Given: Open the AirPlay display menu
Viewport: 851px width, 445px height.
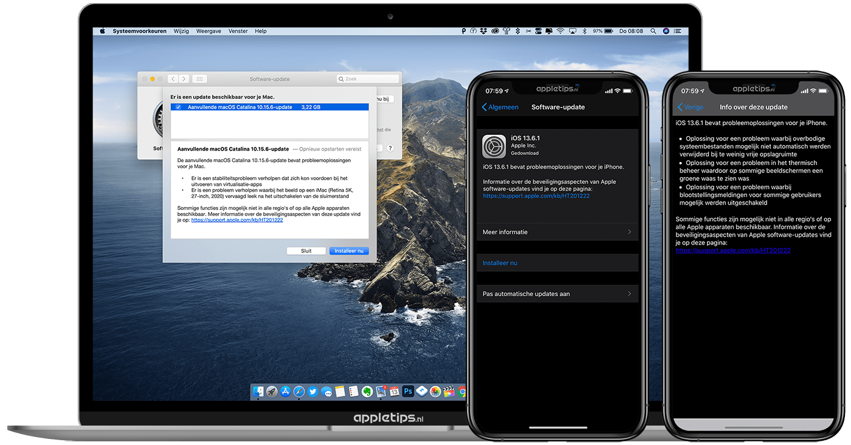Looking at the screenshot, I should [573, 31].
